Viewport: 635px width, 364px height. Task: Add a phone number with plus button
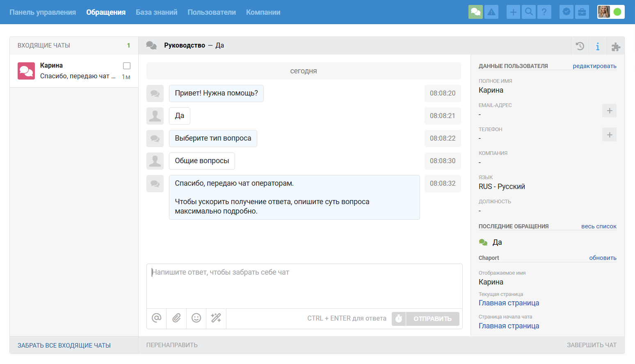click(x=609, y=135)
